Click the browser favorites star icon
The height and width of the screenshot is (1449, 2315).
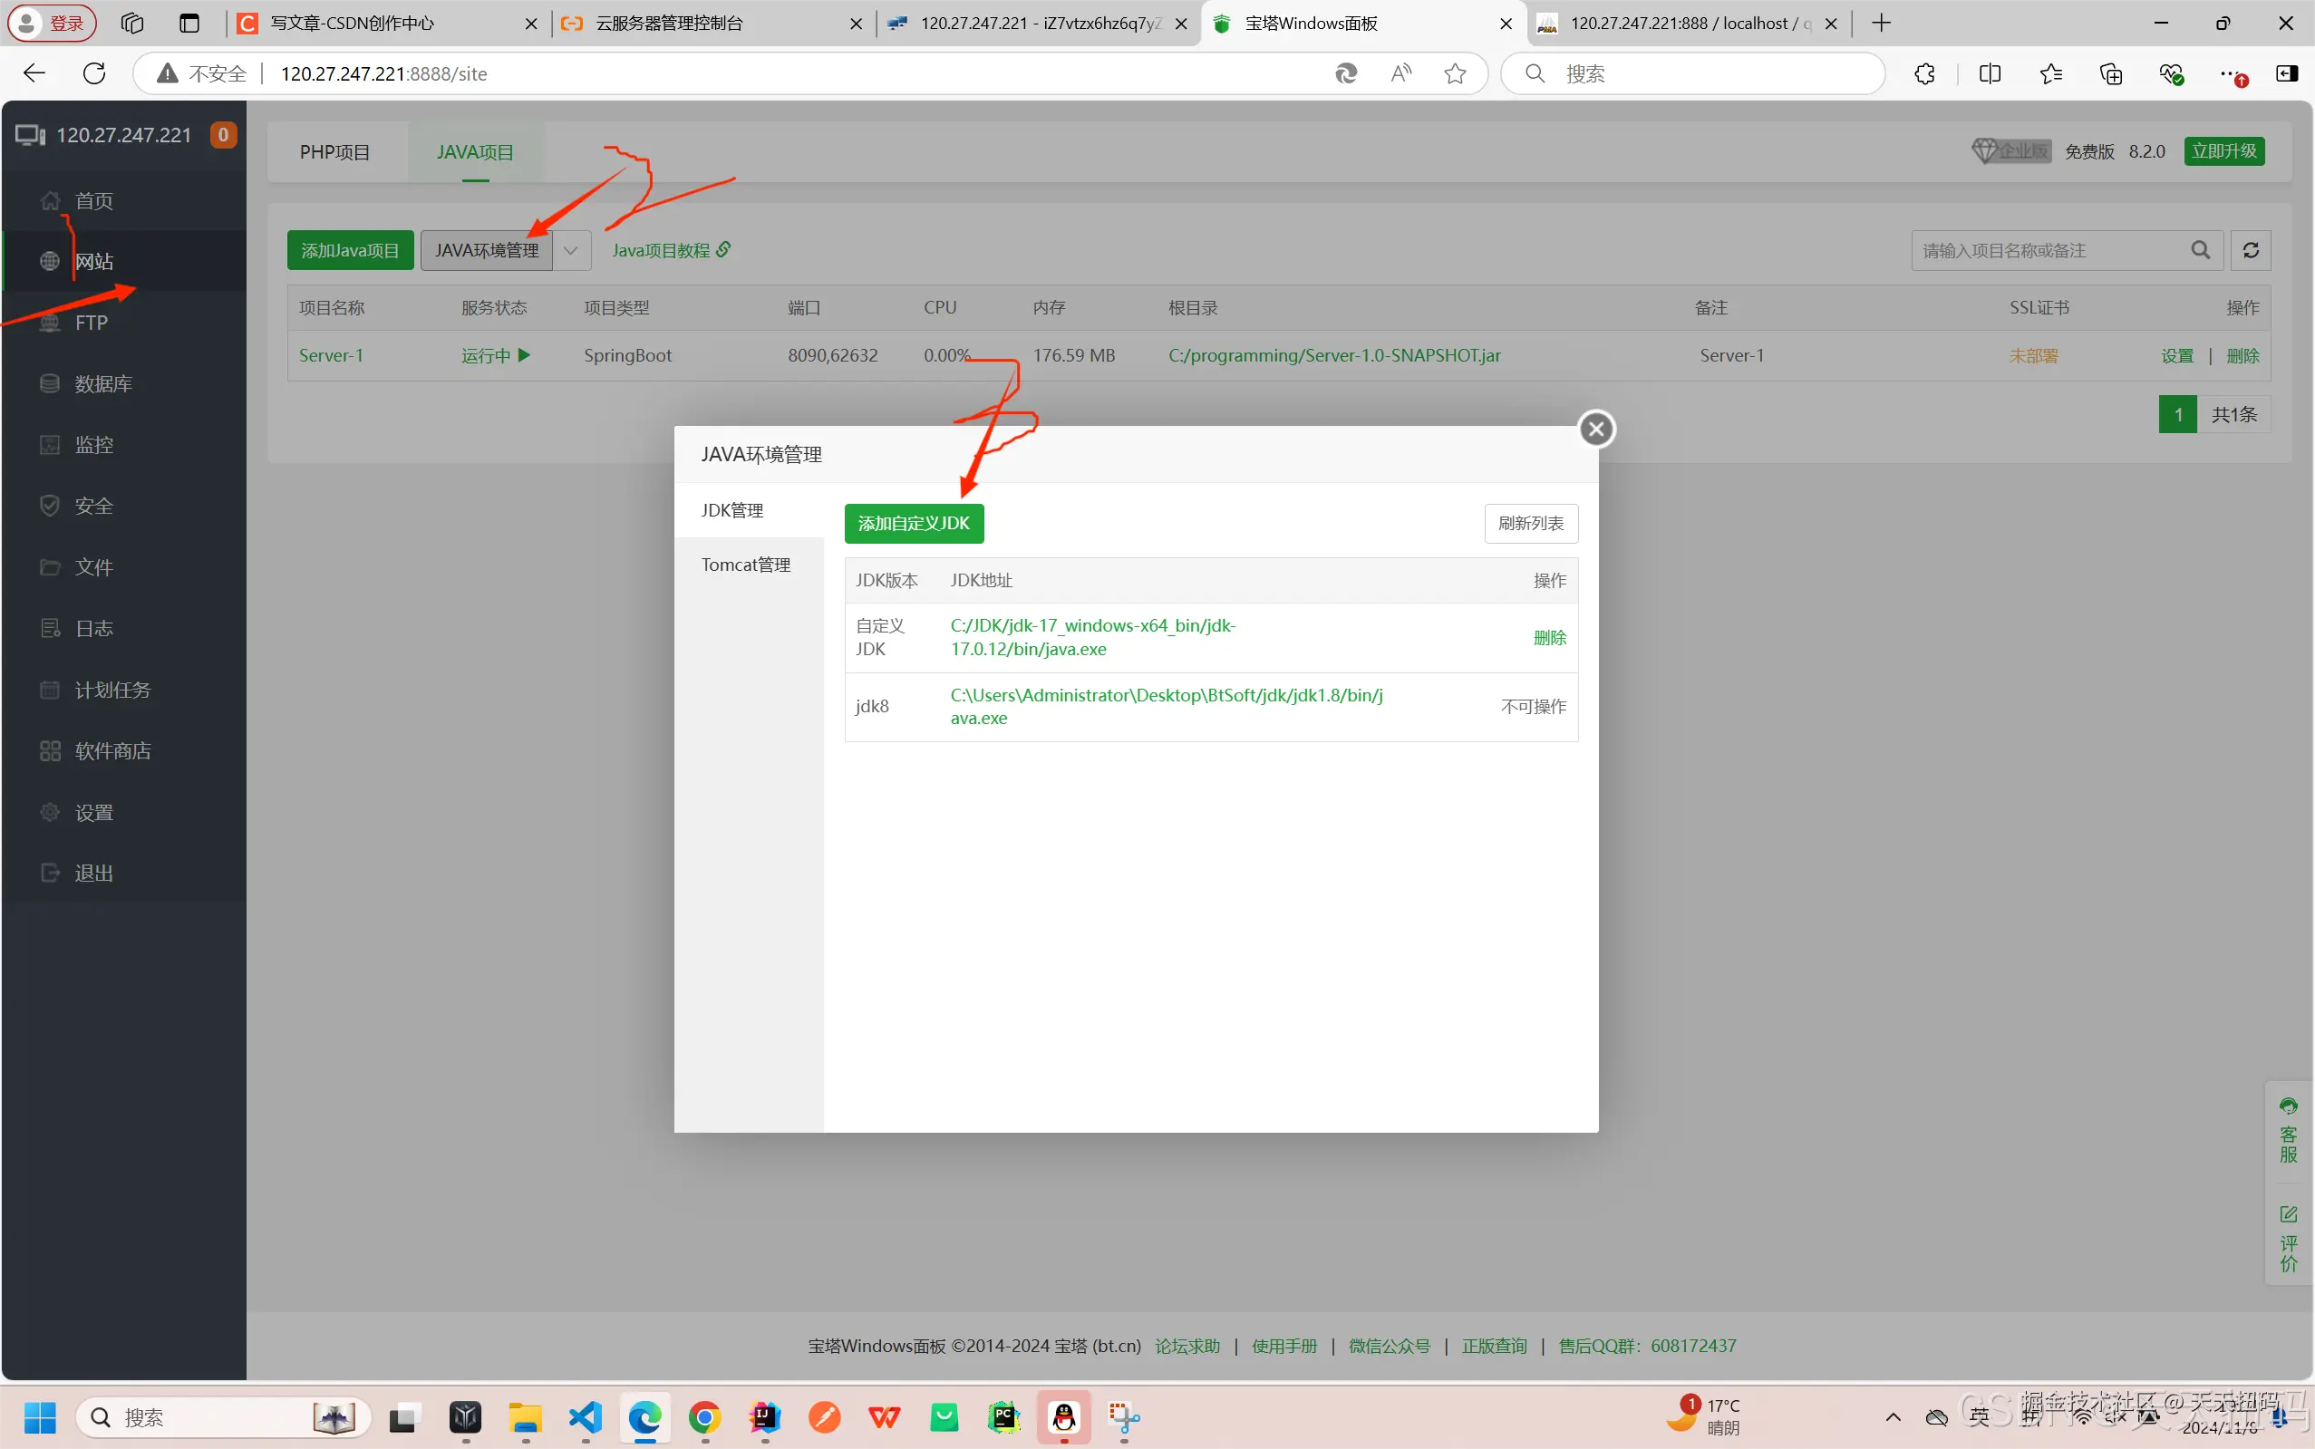pyautogui.click(x=1455, y=73)
